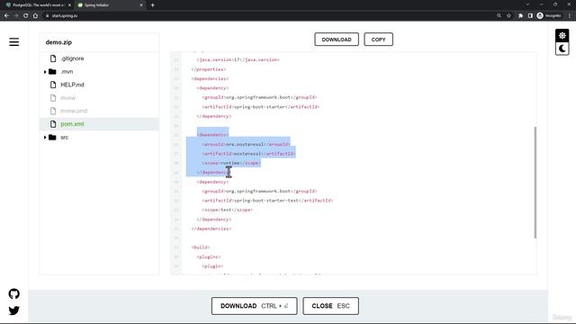Go to browser home page
The height and width of the screenshot is (324, 576).
[x=35, y=16]
